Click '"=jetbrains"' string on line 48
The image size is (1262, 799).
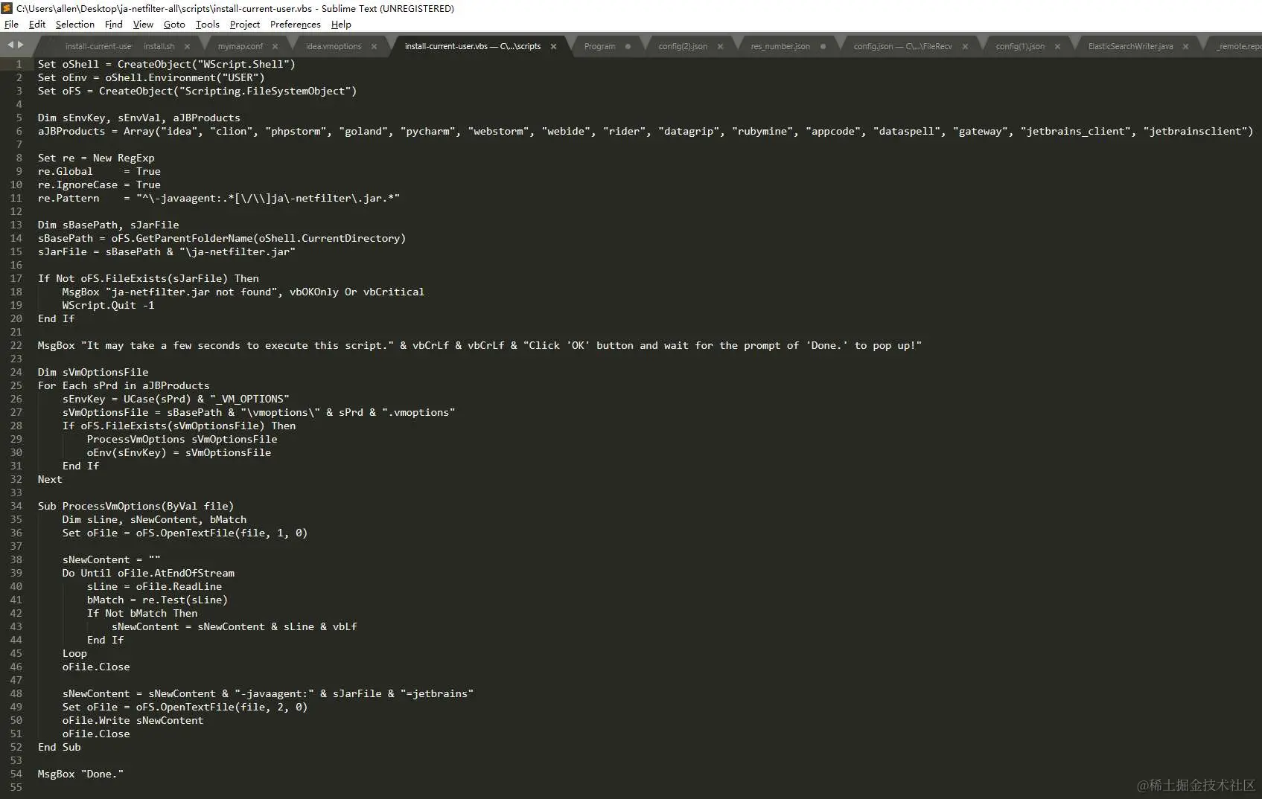point(436,693)
